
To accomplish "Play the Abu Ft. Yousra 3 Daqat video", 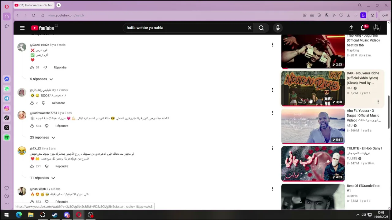I will [x=313, y=126].
